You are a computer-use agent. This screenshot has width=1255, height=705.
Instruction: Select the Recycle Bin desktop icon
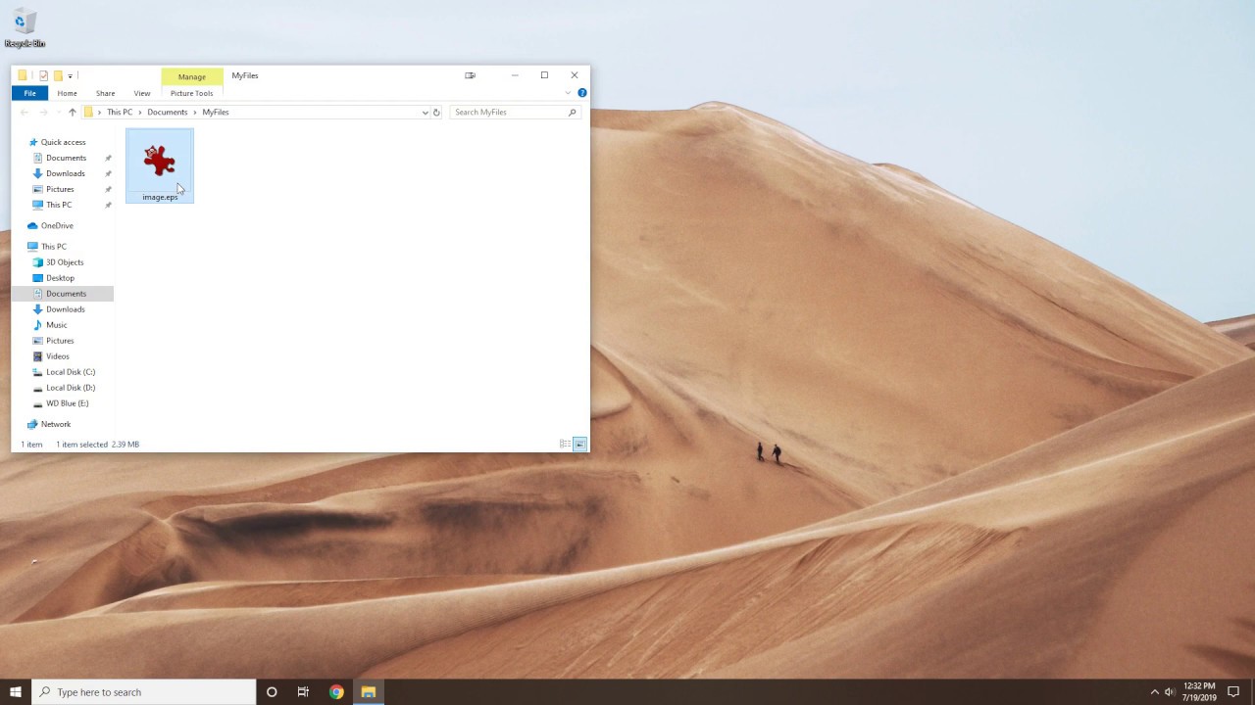(x=24, y=29)
